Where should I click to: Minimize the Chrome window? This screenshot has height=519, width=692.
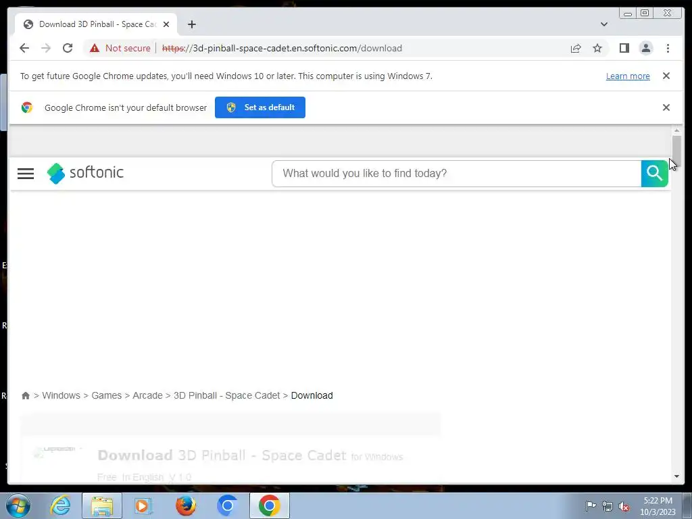click(x=628, y=14)
